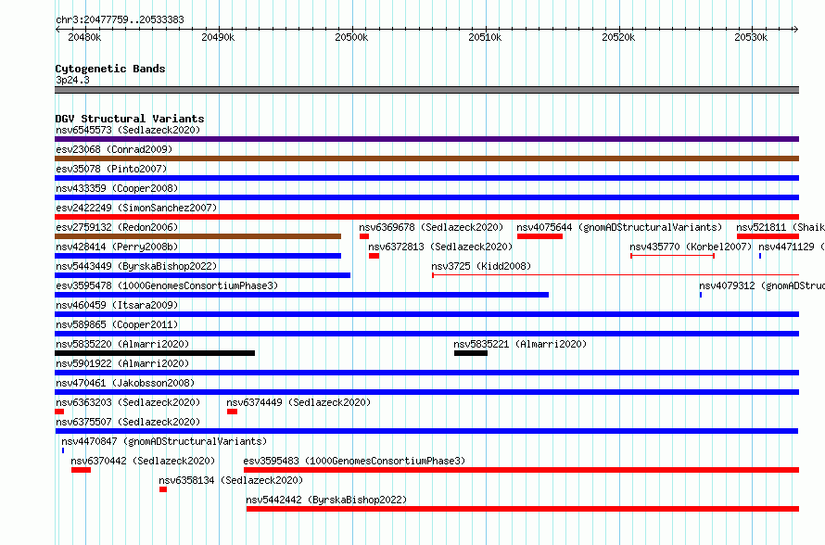The image size is (825, 545).
Task: Click the red nsv4075644 variant bar
Action: [x=539, y=236]
